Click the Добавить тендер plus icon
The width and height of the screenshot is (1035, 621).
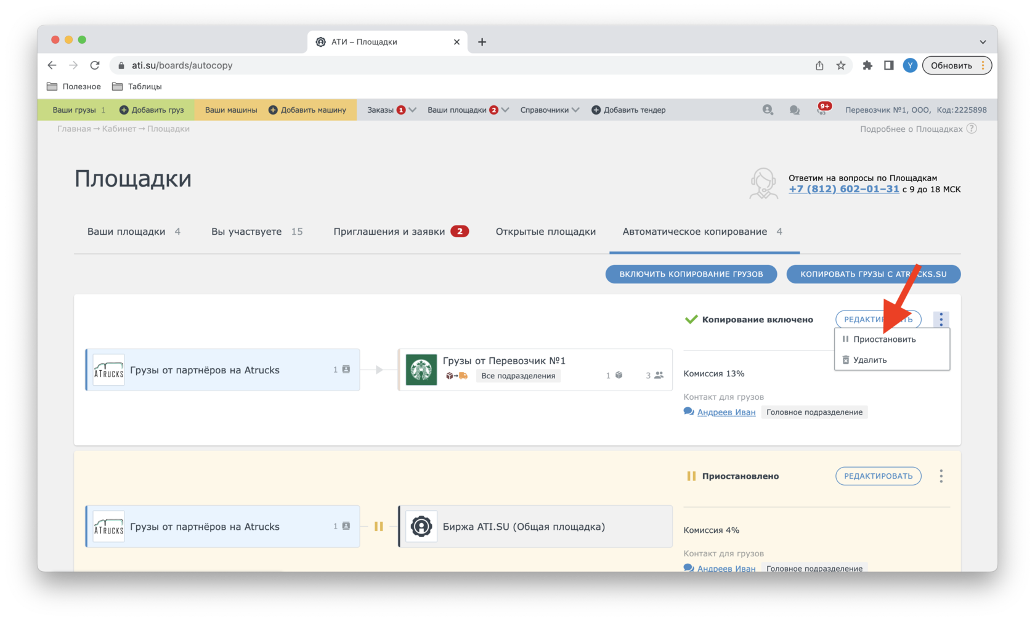596,110
